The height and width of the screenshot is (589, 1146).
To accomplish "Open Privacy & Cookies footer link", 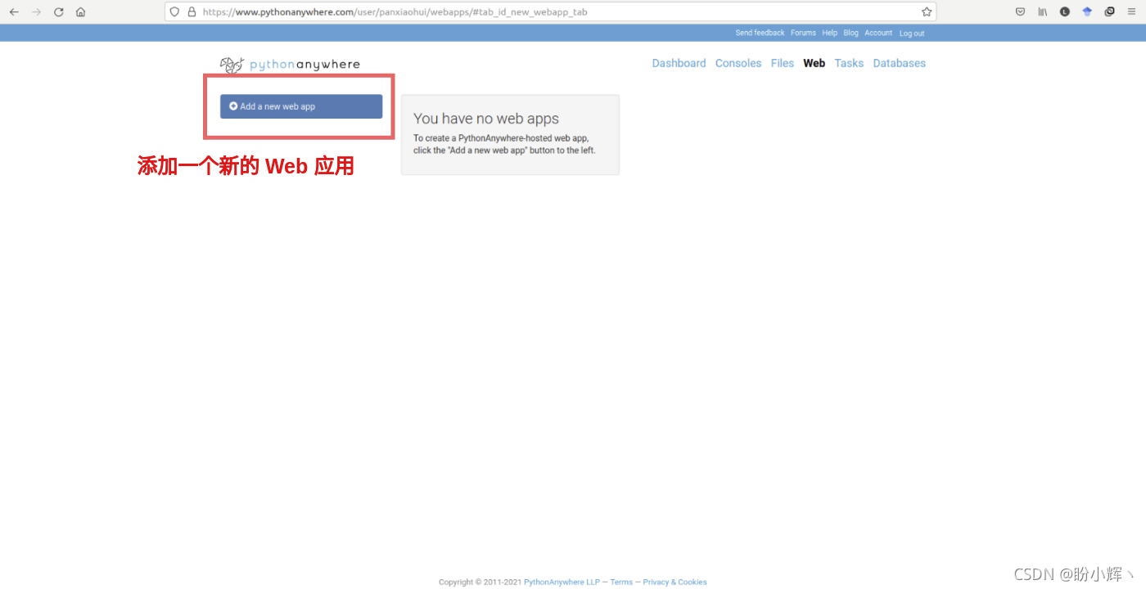I will (675, 582).
